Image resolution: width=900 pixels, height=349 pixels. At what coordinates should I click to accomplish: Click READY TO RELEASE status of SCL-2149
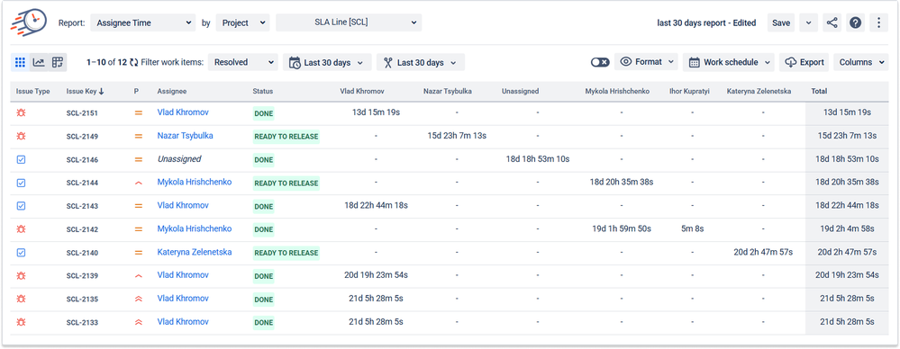[286, 137]
